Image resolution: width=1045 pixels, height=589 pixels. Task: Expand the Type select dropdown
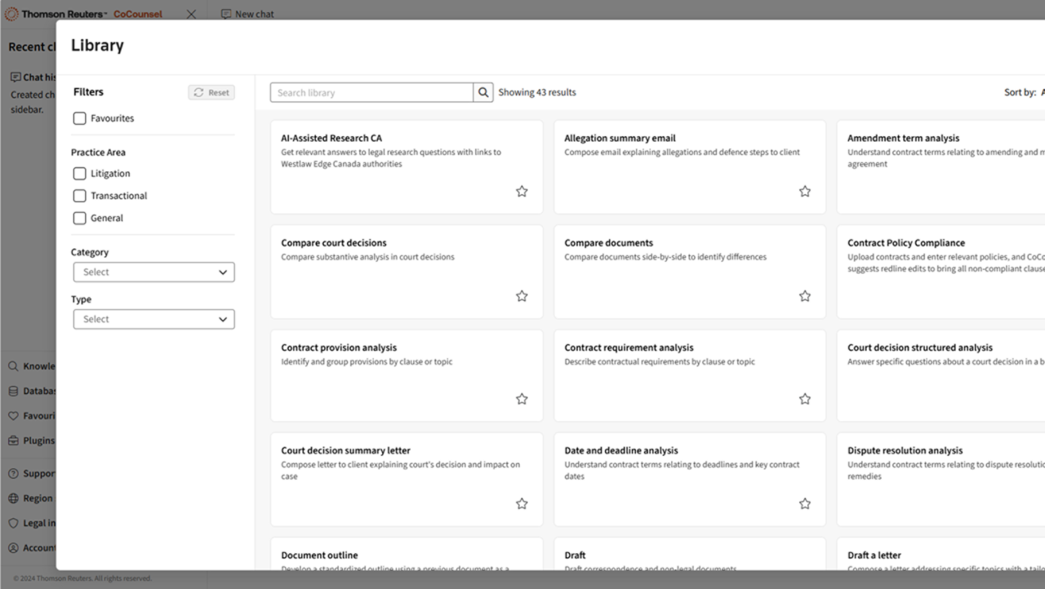tap(153, 320)
